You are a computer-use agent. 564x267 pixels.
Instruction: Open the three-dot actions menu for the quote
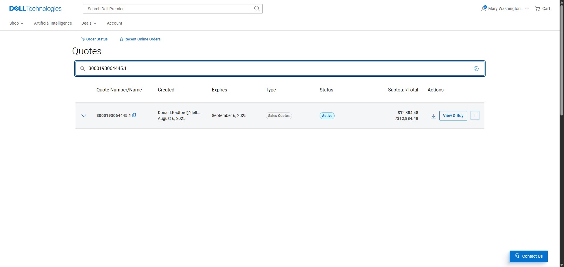[x=475, y=115]
